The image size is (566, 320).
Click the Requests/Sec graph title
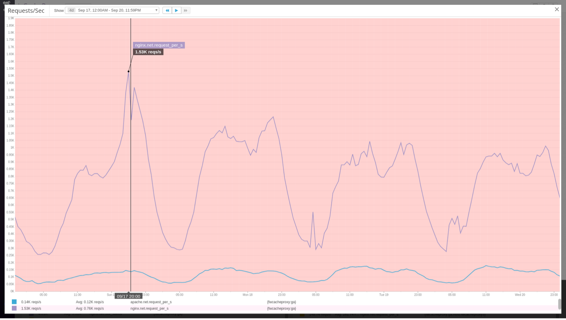click(26, 11)
